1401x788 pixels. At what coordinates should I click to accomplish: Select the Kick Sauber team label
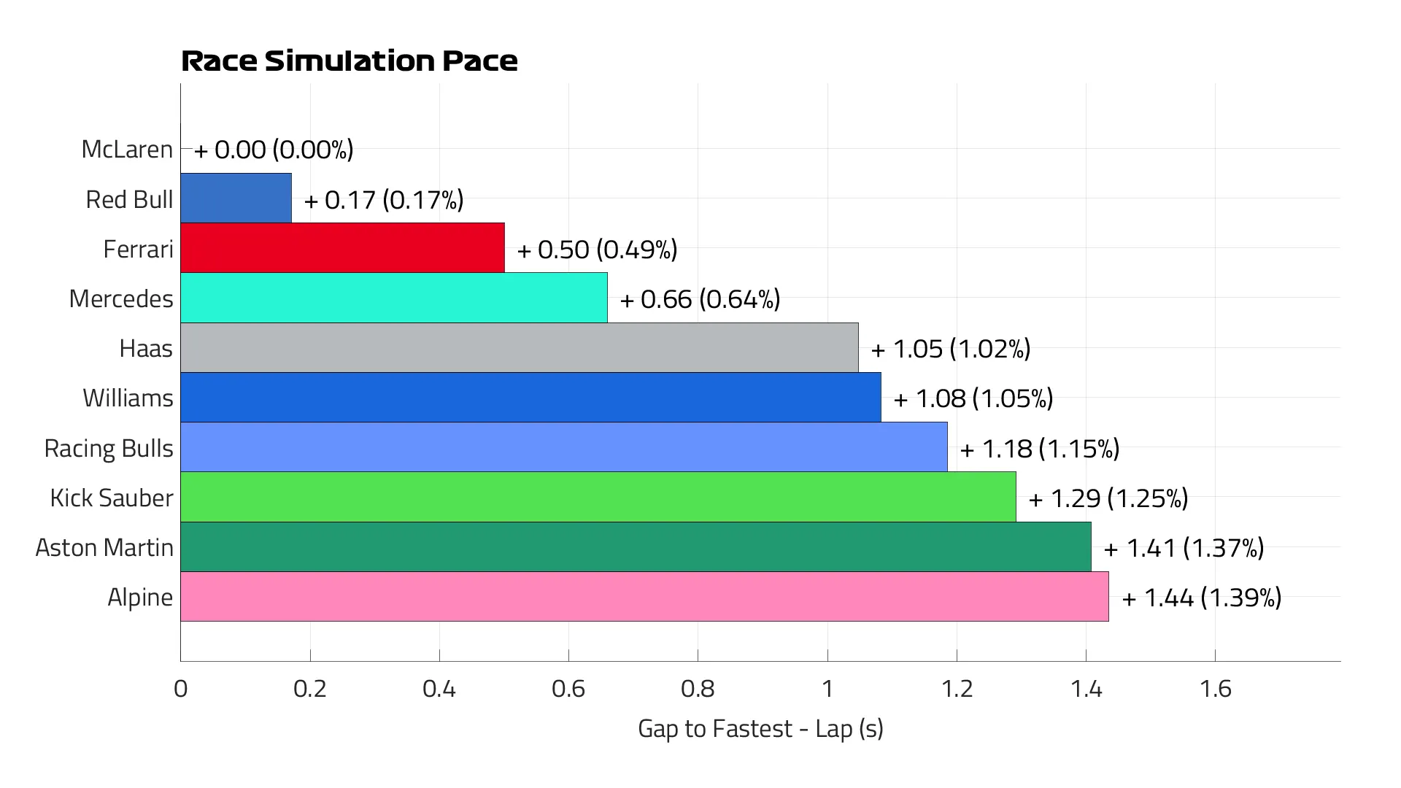click(112, 498)
